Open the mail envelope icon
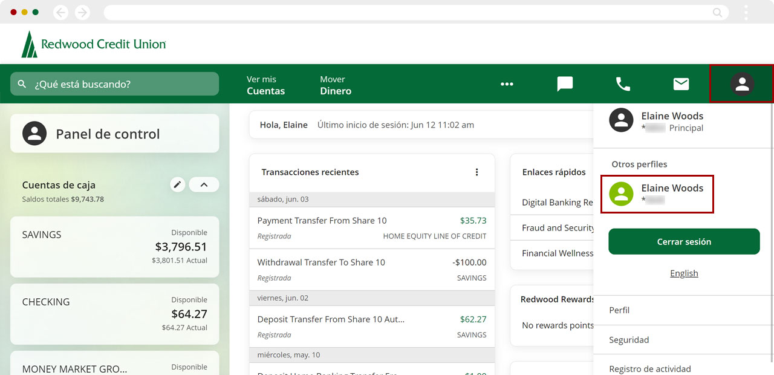The width and height of the screenshot is (774, 375). point(681,84)
